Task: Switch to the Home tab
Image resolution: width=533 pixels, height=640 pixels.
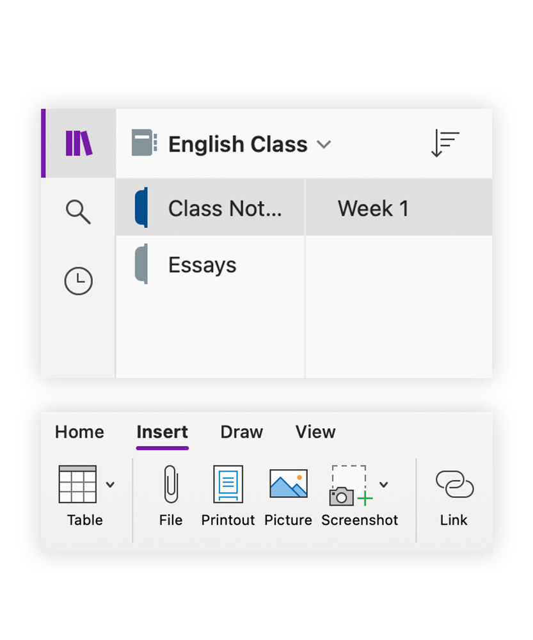Action: 79,432
